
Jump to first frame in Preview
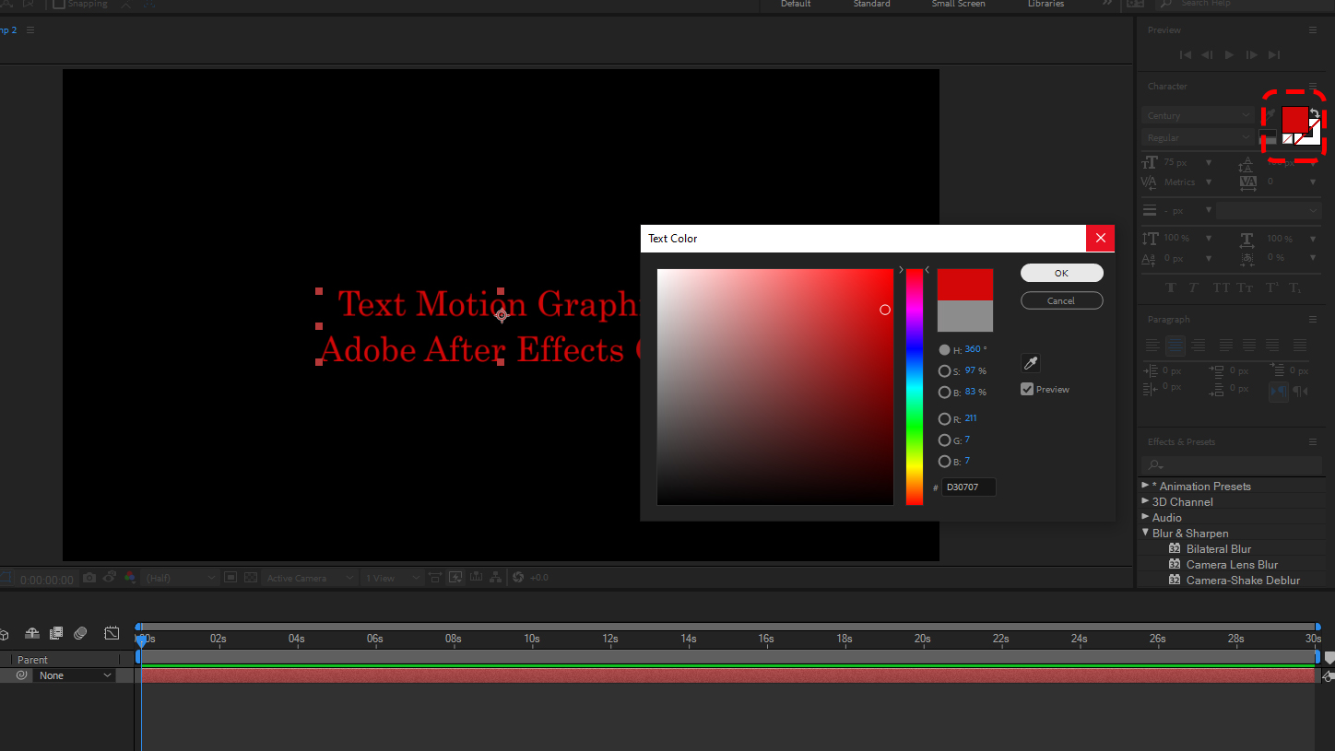tap(1186, 55)
